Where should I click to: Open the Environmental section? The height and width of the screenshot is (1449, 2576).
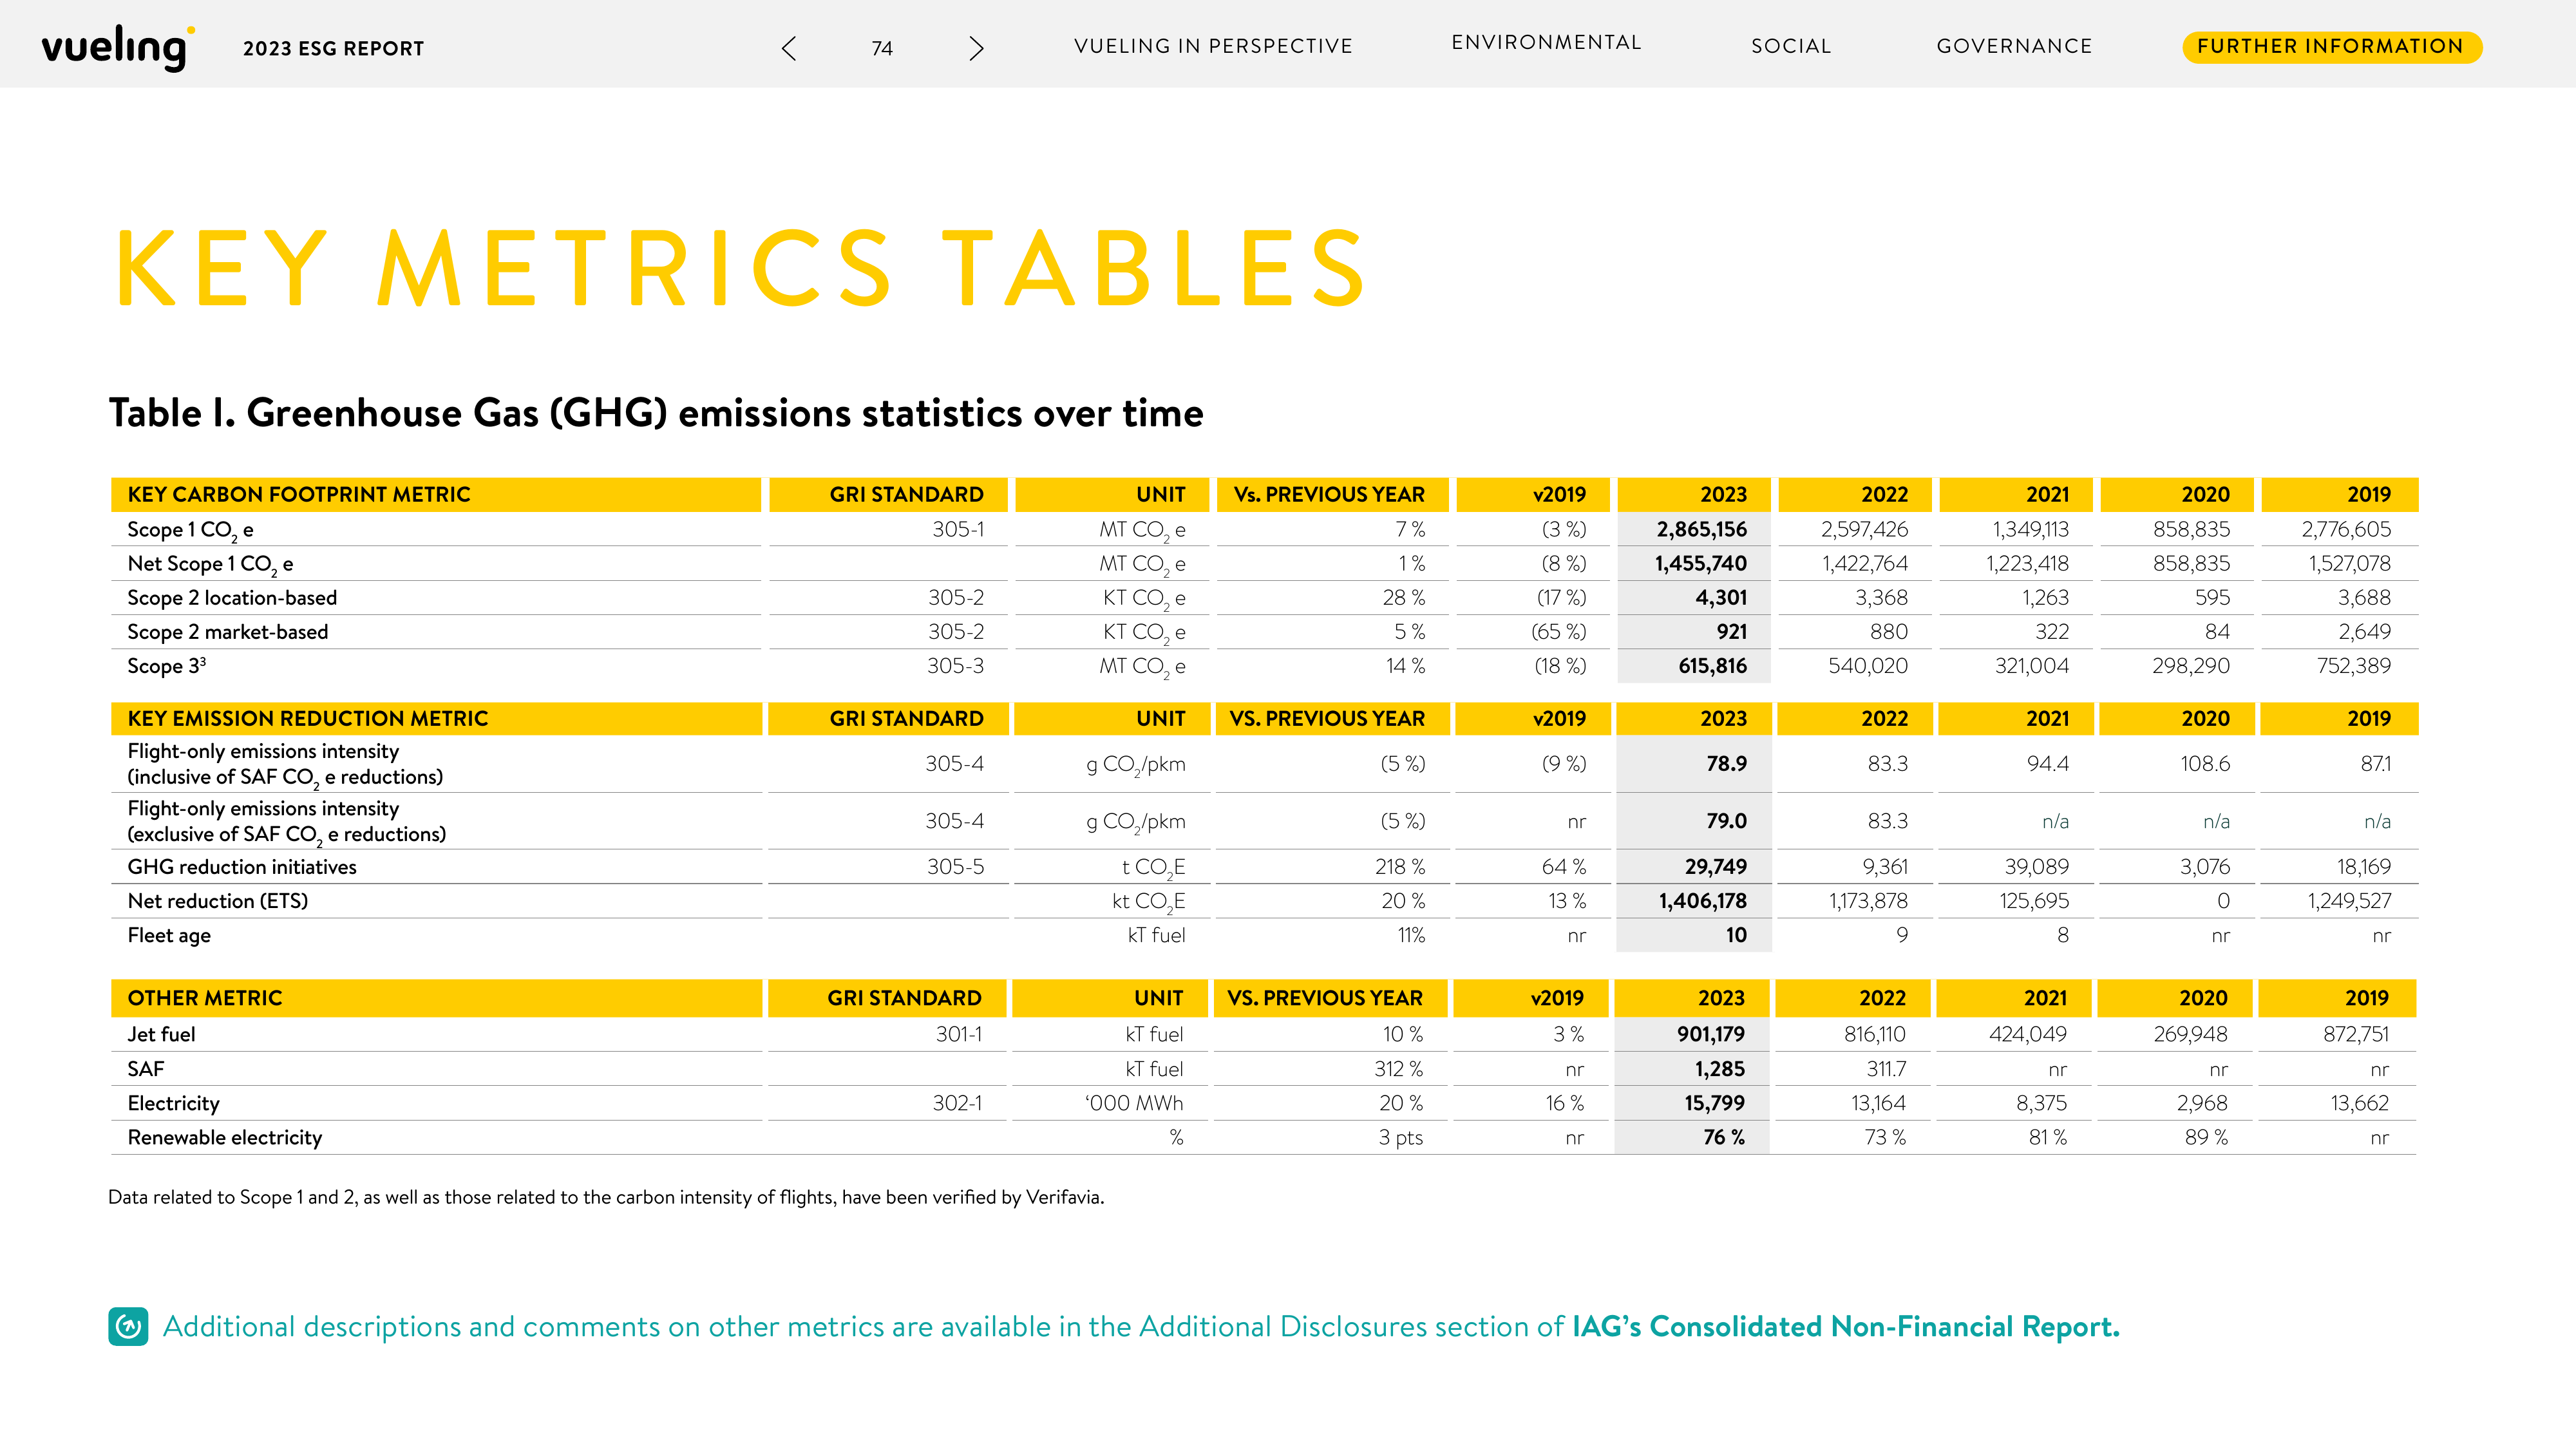pyautogui.click(x=1546, y=42)
